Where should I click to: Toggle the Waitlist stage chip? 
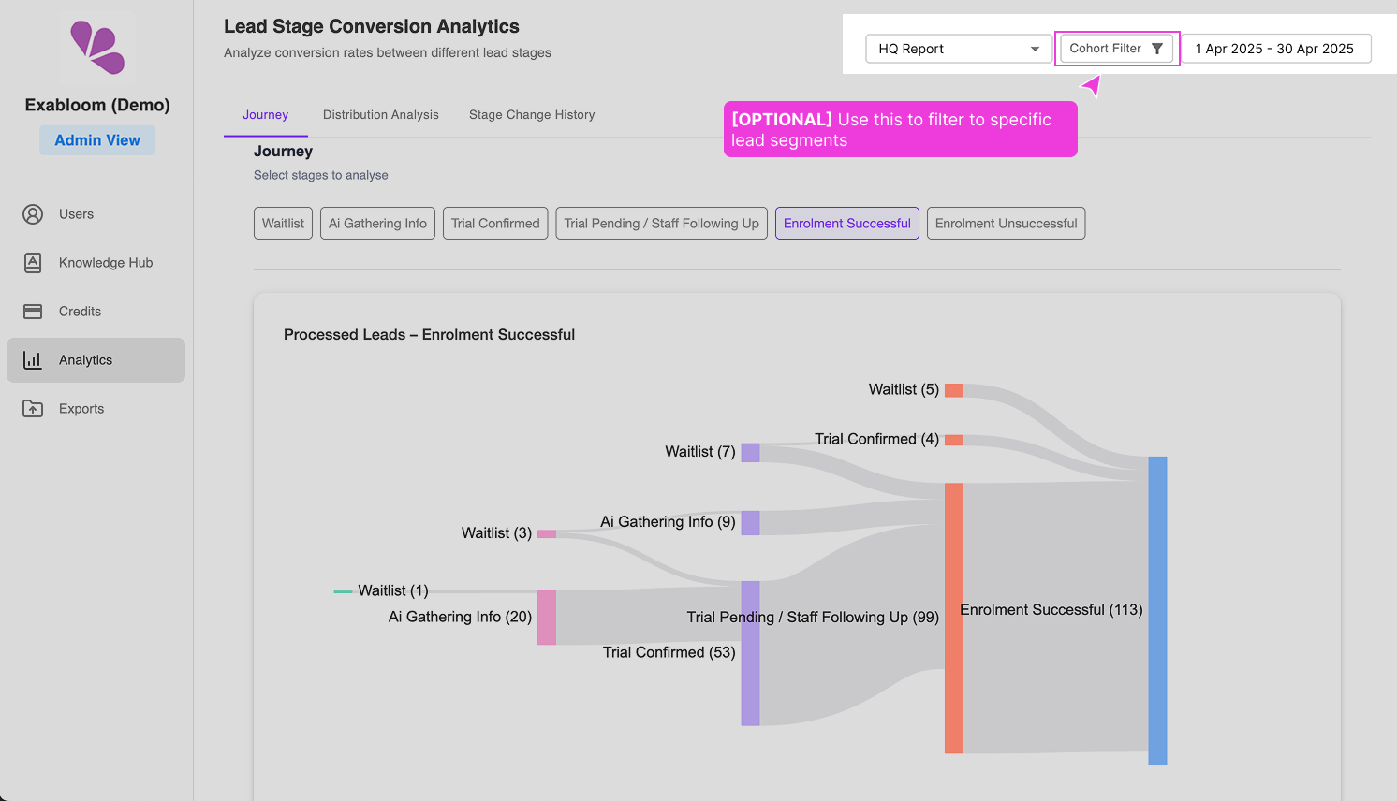[x=283, y=224]
